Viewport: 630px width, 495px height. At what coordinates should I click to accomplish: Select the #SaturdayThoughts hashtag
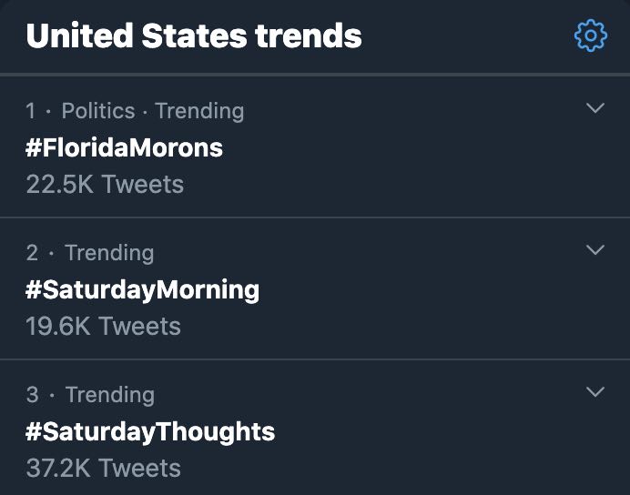click(150, 431)
